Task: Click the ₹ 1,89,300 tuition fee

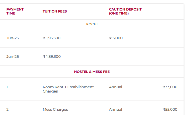Action: (52, 56)
